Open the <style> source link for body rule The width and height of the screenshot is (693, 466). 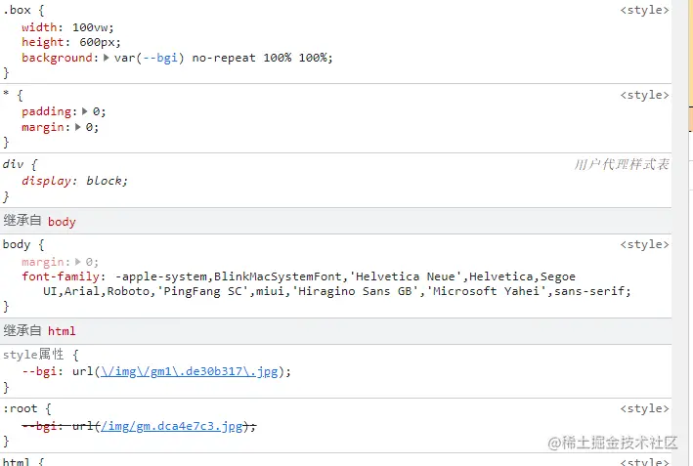(644, 244)
